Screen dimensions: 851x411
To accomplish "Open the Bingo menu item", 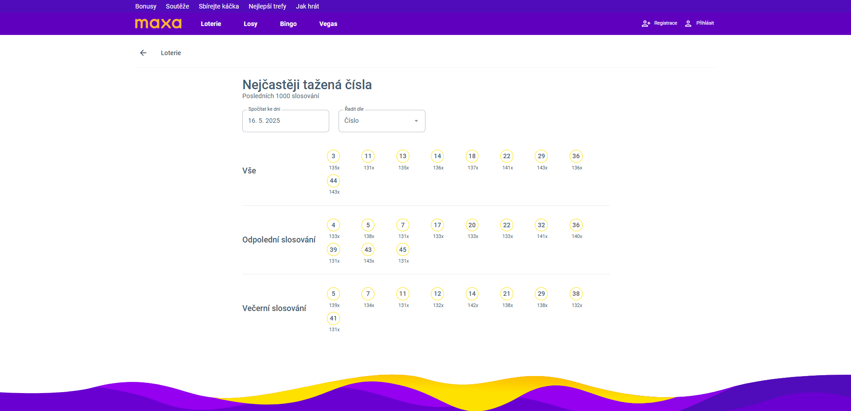I will [288, 24].
